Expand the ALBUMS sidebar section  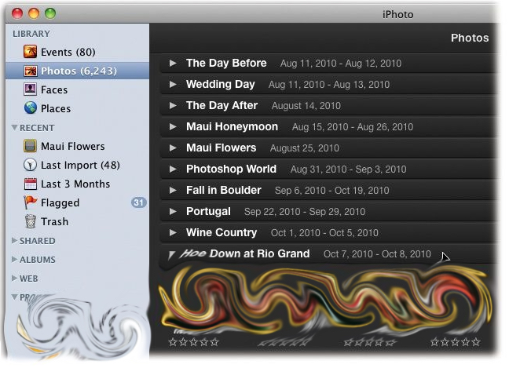click(x=14, y=260)
